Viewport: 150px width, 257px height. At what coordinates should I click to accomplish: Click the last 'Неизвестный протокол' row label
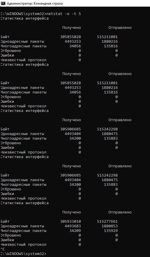[24, 245]
